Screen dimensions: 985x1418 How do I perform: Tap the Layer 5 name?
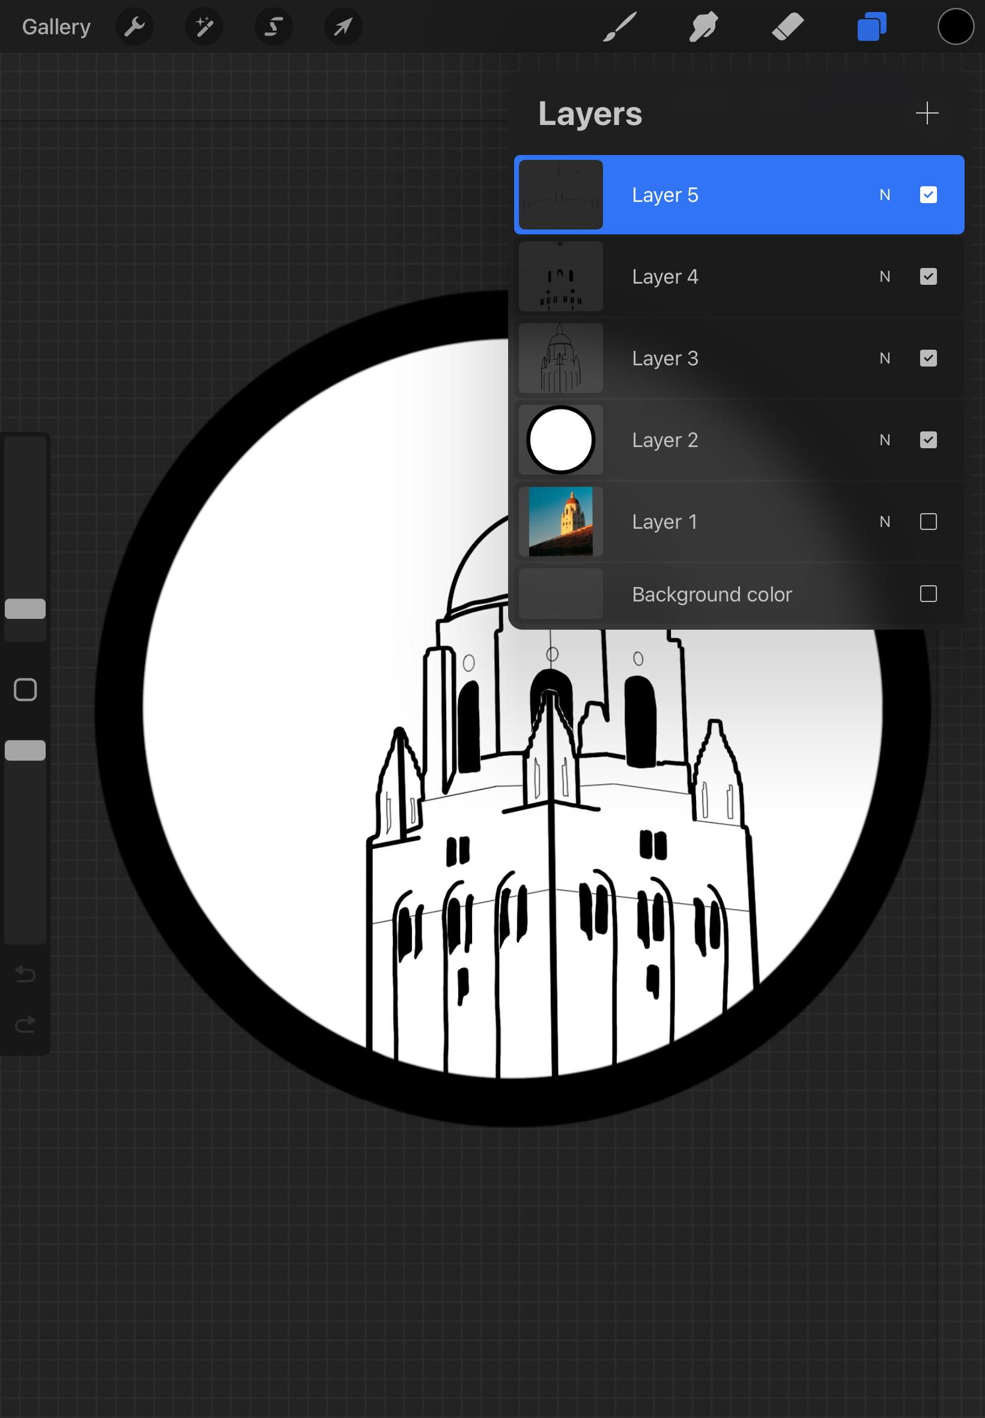click(665, 195)
